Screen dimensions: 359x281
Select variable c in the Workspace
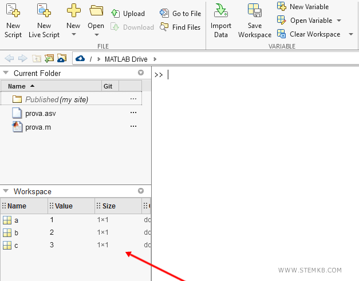16,245
